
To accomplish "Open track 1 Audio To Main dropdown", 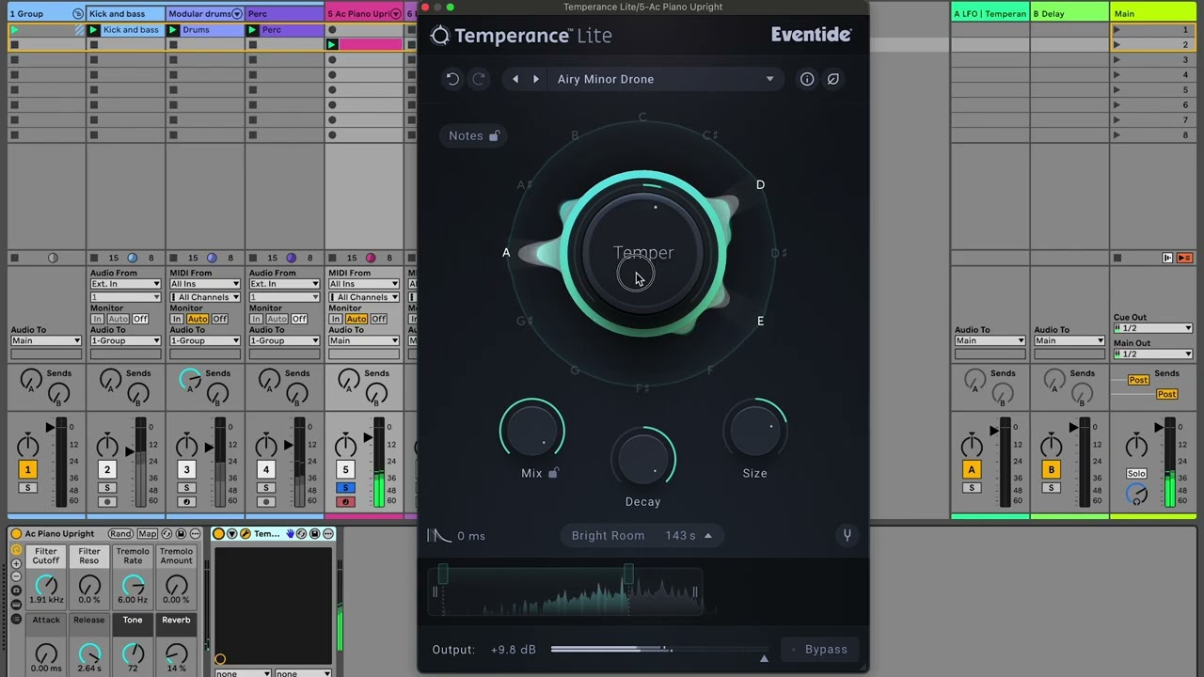I will 46,340.
